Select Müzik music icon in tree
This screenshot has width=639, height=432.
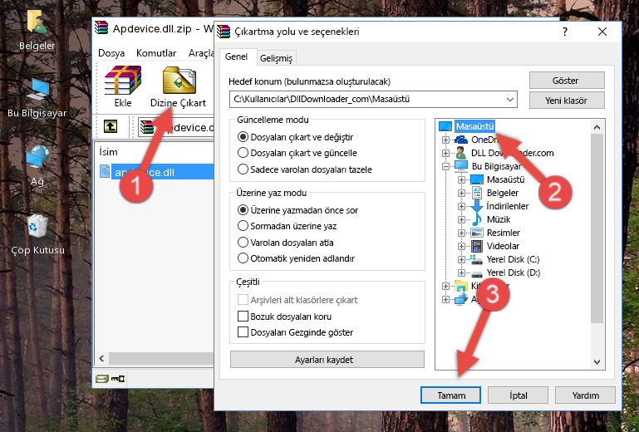click(476, 219)
